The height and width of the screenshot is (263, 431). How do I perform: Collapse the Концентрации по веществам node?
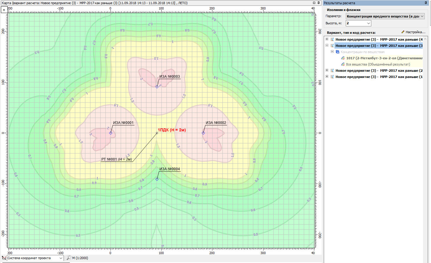[x=332, y=52]
